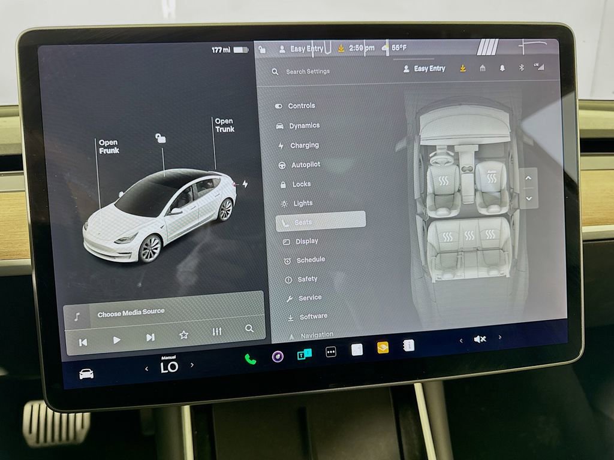Select Autopilot in the settings sidebar
The image size is (614, 460).
[303, 164]
